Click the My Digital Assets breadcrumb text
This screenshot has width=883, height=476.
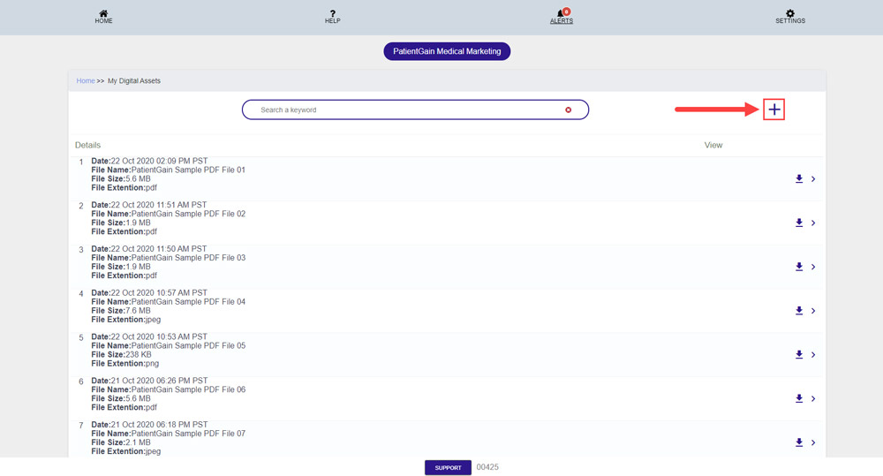pyautogui.click(x=134, y=80)
